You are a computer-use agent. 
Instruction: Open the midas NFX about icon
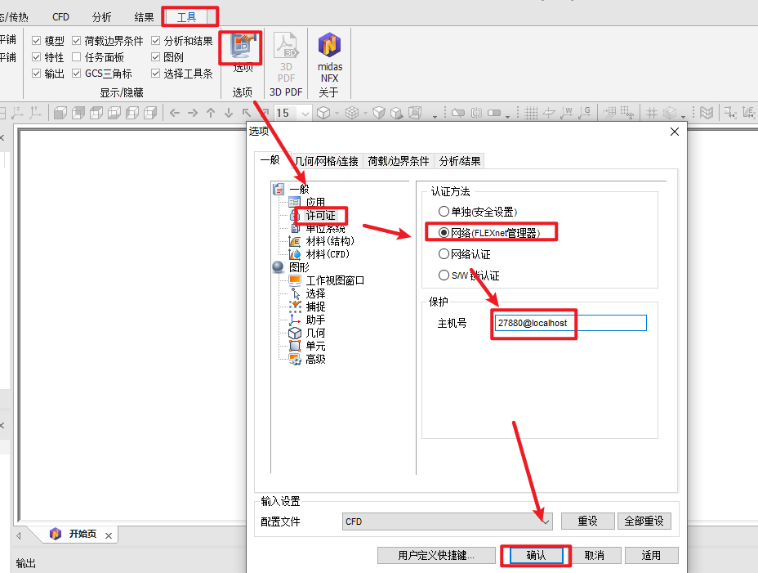(x=330, y=44)
